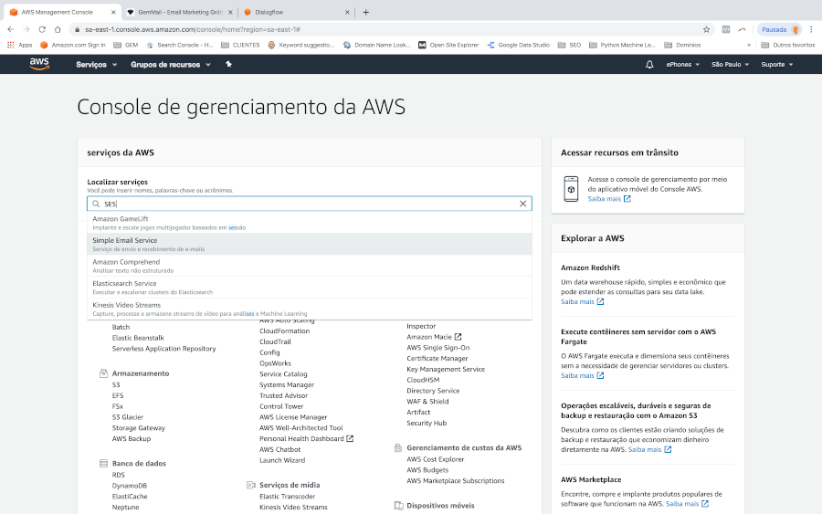The width and height of the screenshot is (822, 514).
Task: Clear the service search with the X icon
Action: [x=522, y=204]
